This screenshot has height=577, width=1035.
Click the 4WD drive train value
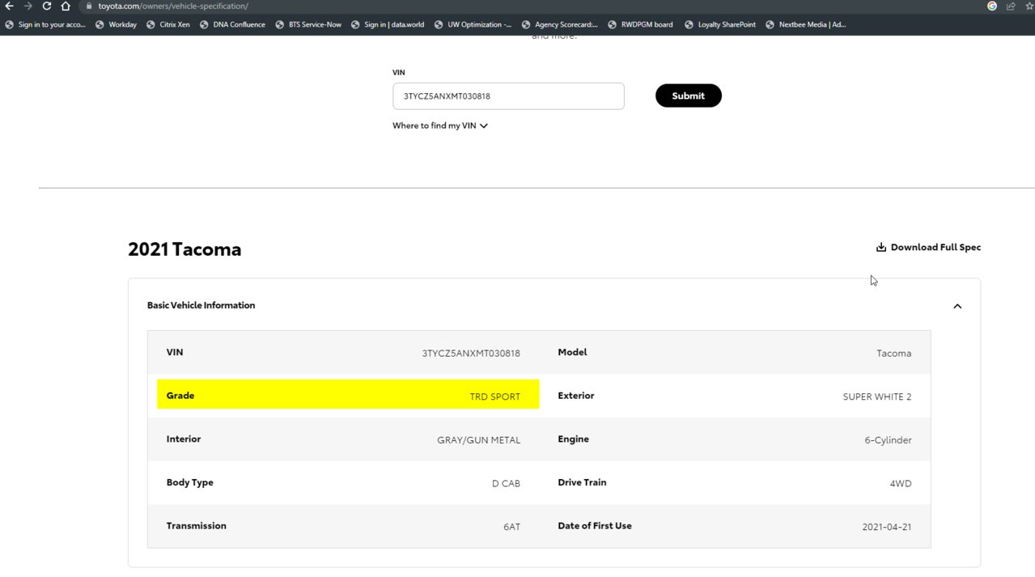click(x=901, y=483)
